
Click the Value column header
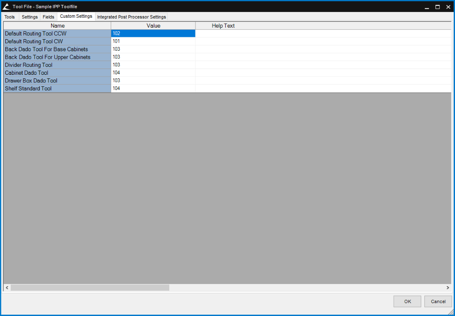[x=153, y=25]
